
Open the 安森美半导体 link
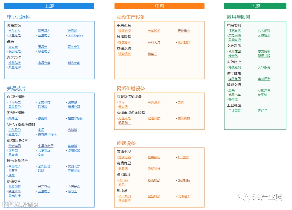click(x=47, y=134)
